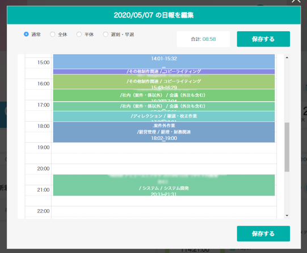Select the 15:48-16:29 コピーライティング block
Image resolution: width=307 pixels, height=253 pixels.
164,82
